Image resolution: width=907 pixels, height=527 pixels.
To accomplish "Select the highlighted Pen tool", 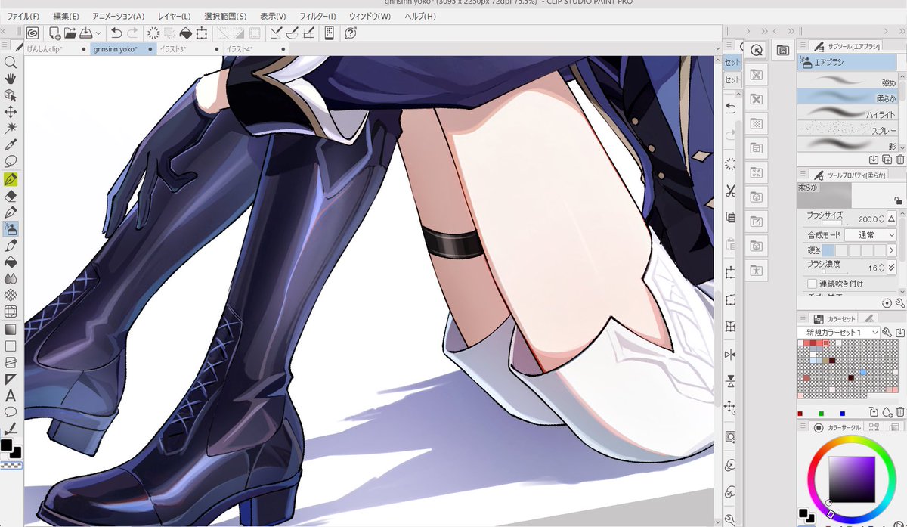I will click(11, 179).
